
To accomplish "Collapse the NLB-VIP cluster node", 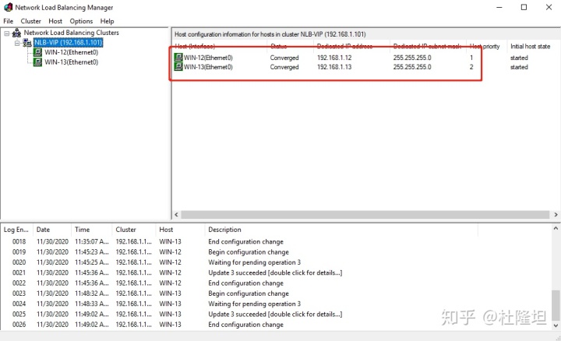I will pyautogui.click(x=17, y=44).
